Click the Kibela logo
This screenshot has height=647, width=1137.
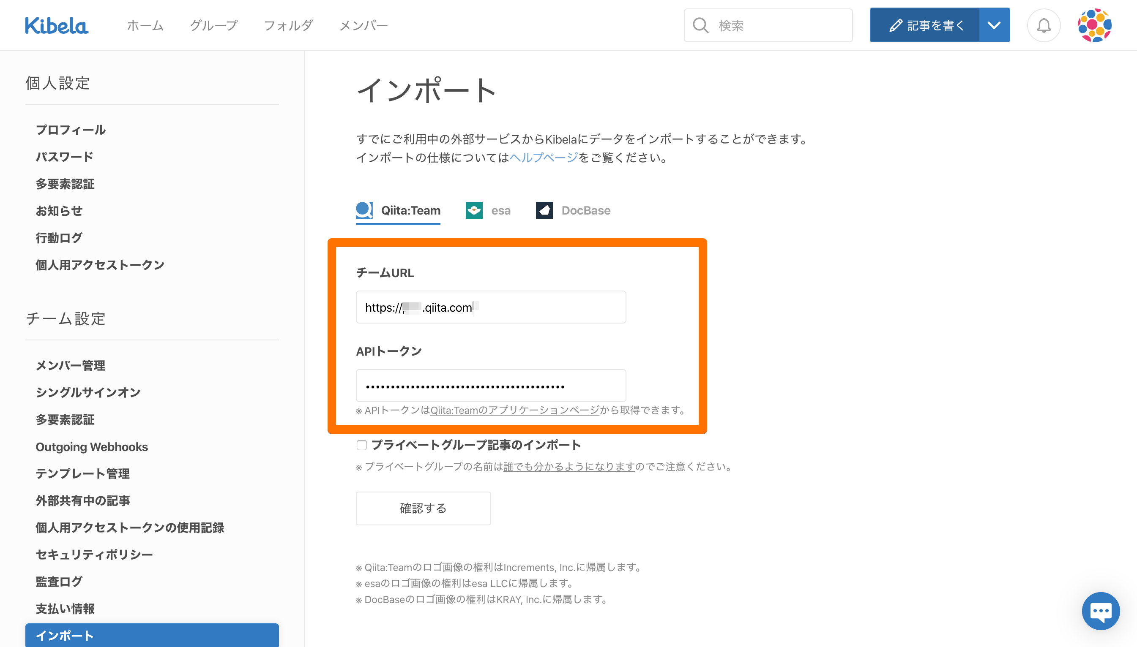(x=57, y=25)
